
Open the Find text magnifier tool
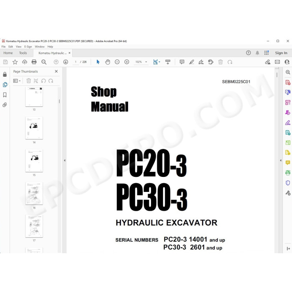44,62
